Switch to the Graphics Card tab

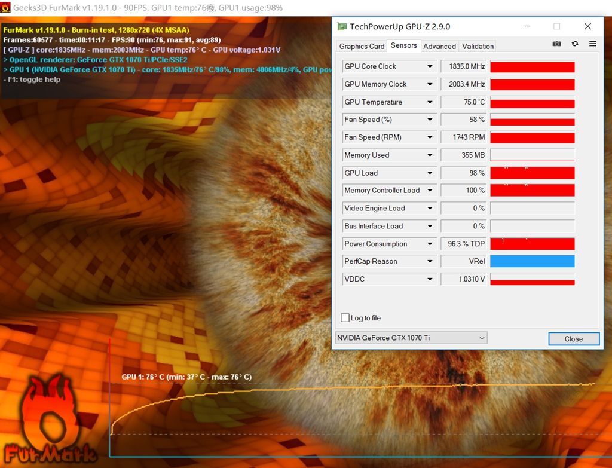pos(362,46)
